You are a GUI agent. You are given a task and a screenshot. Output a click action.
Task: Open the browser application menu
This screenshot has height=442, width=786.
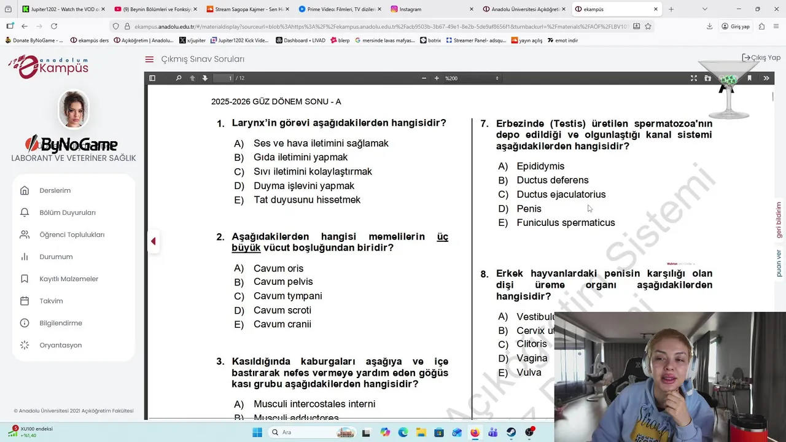776,26
